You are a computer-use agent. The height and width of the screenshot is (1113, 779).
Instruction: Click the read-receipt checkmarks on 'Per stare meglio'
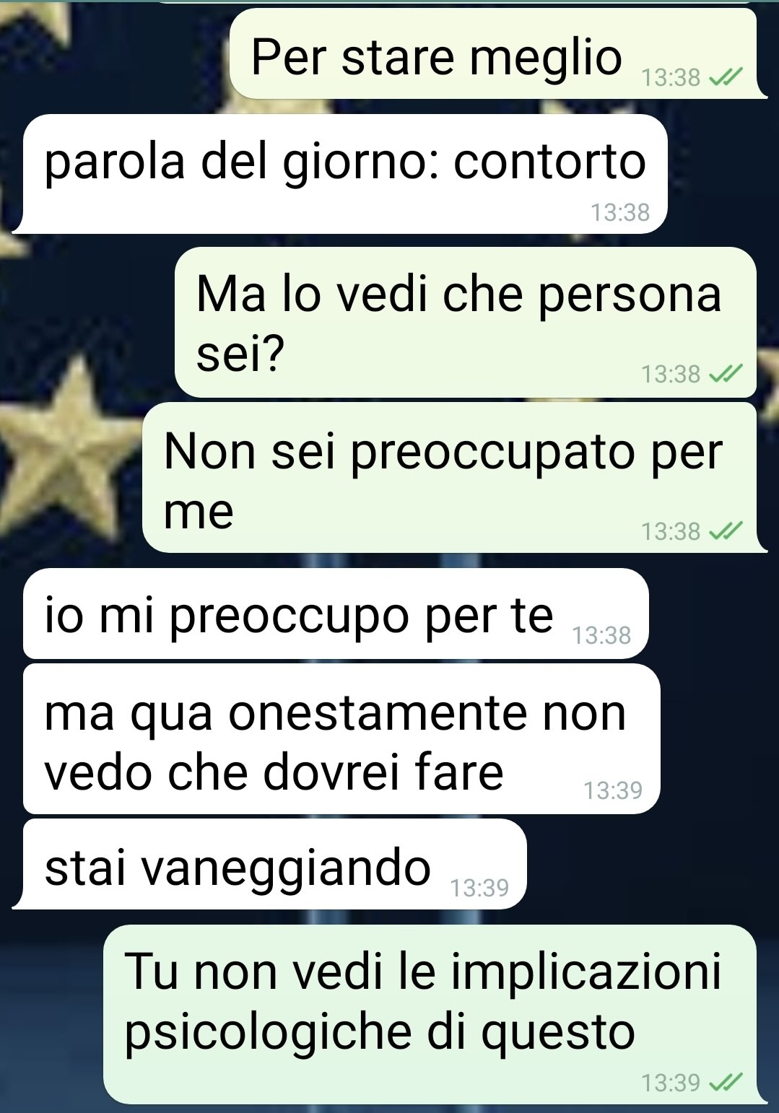pos(726,77)
